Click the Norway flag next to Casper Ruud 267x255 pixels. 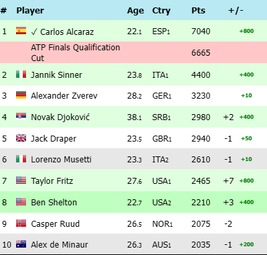point(21,223)
